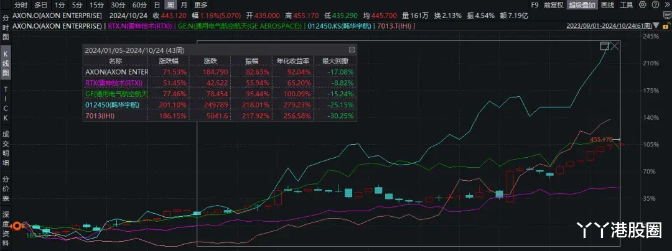Open the 画线 drawing tools

pos(607,5)
